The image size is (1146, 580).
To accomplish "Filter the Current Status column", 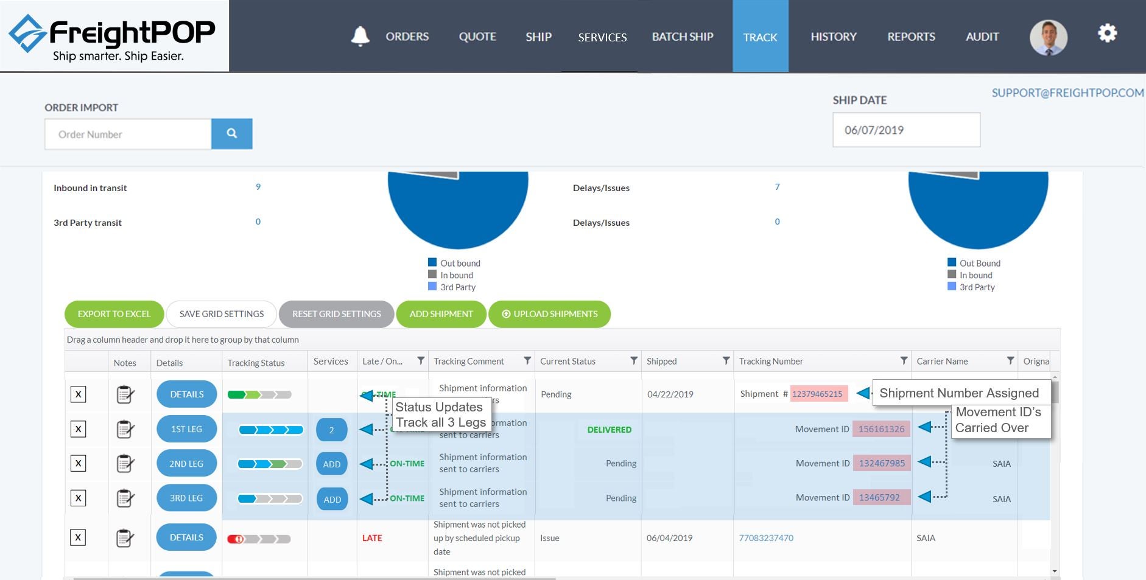I will [x=634, y=361].
